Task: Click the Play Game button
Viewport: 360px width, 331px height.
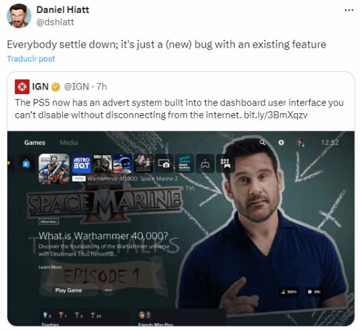Action: 69,290
